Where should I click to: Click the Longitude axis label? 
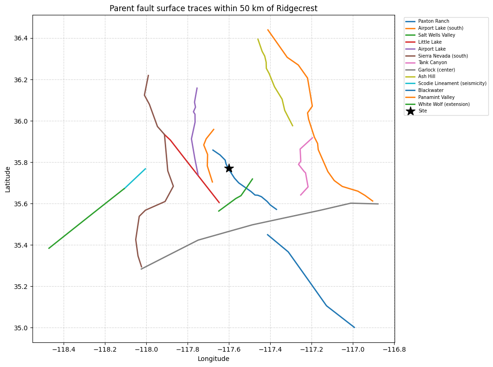coord(214,359)
